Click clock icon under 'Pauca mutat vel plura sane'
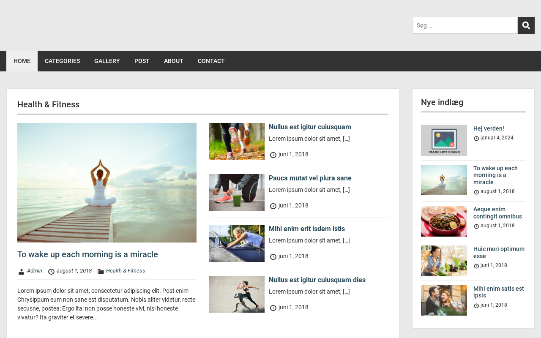The width and height of the screenshot is (541, 338). point(273,206)
